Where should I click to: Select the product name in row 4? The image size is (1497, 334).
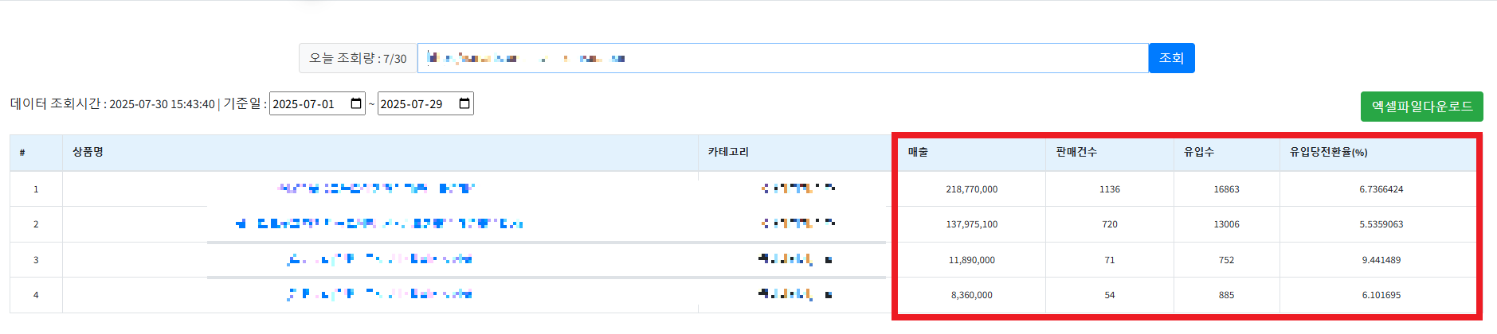click(379, 294)
